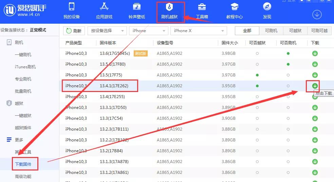Open the 教程中心 tutorial center
This screenshot has height=182, width=334.
click(x=235, y=11)
